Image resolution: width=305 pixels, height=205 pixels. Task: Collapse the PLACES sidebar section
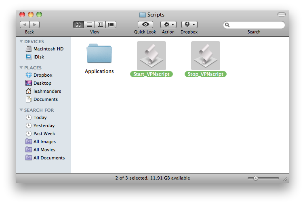click(21, 68)
